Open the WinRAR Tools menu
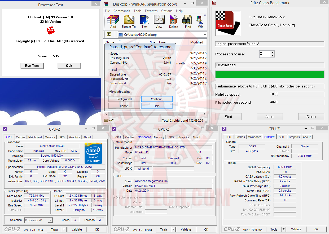This screenshot has width=329, height=234. (x=137, y=11)
